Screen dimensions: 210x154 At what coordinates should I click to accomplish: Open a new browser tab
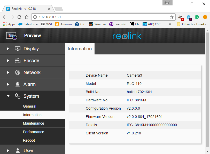coord(59,9)
